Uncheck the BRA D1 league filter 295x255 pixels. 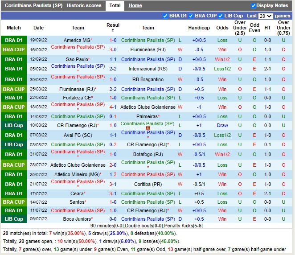(166, 16)
